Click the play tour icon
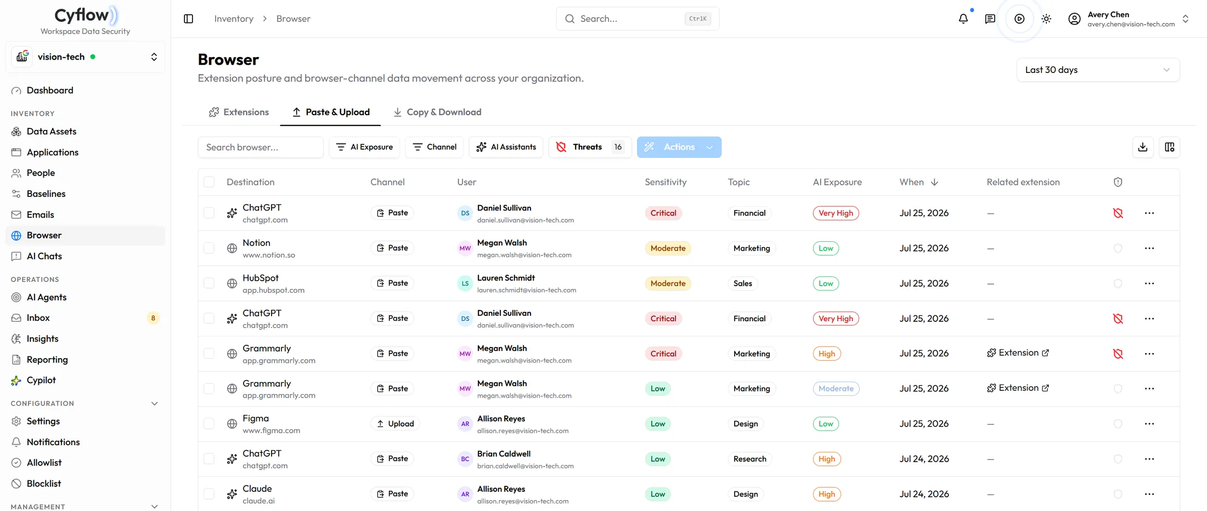Image resolution: width=1207 pixels, height=511 pixels. coord(1019,19)
